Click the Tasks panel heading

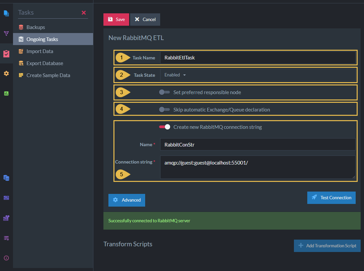click(x=26, y=13)
